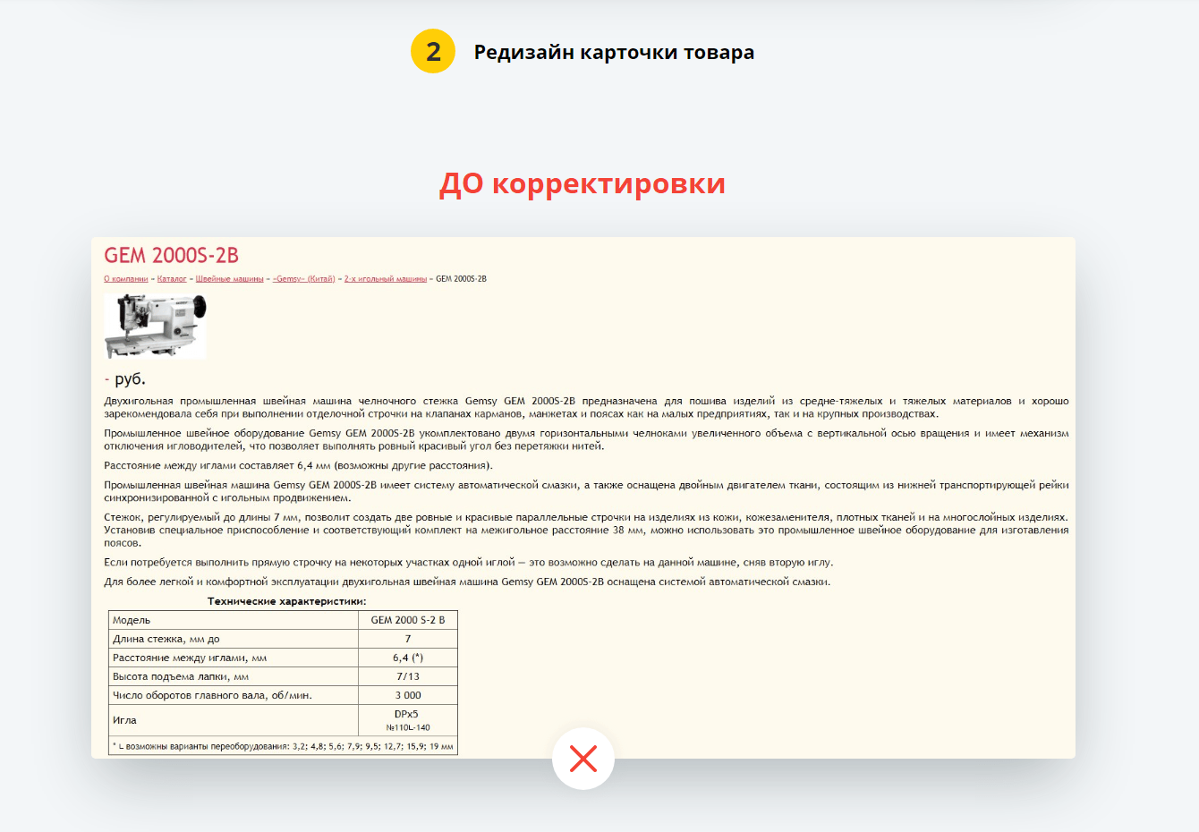Open the «Gemsy» (Китай) breadcrumb link
The width and height of the screenshot is (1199, 832).
tap(304, 279)
